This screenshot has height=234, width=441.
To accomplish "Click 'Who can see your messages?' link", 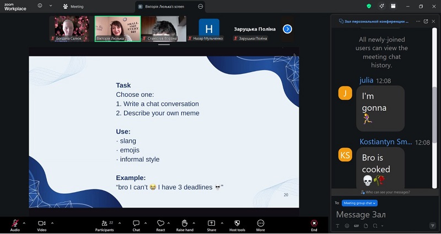I will [x=385, y=192].
